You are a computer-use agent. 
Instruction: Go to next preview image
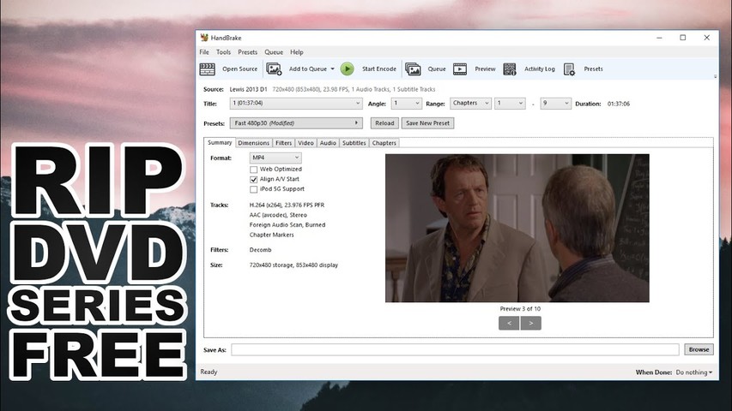(x=531, y=323)
